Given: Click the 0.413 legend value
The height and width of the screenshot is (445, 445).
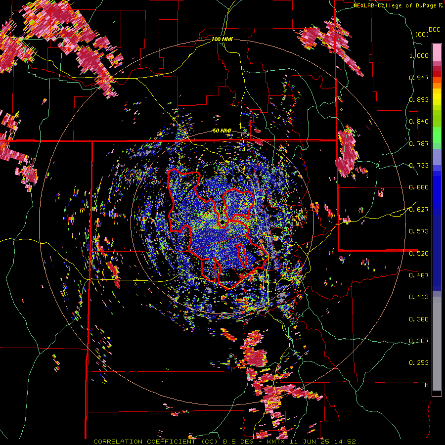Looking at the screenshot, I should click(419, 297).
